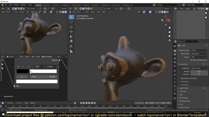Click the zoom magnifier in main viewport
This screenshot has width=209, height=117.
169,28
